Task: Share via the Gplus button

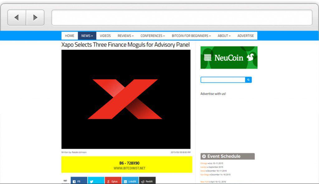Action: click(113, 181)
